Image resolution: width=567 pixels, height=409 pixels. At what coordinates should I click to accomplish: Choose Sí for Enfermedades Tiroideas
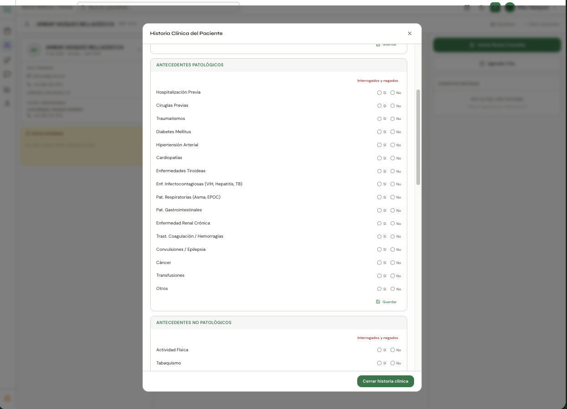click(x=379, y=171)
